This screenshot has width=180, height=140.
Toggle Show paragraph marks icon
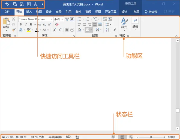pyautogui.click(x=115, y=30)
